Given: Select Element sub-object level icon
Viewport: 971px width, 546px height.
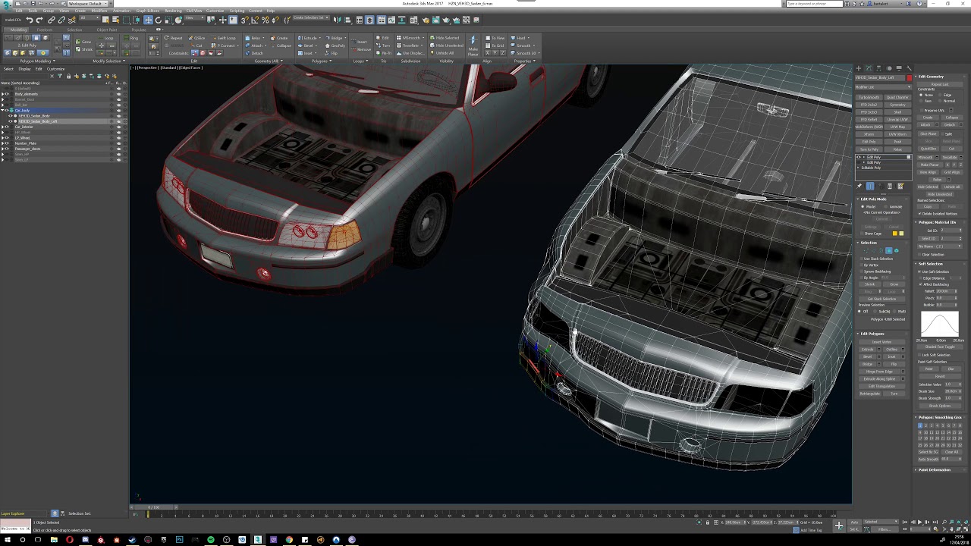Looking at the screenshot, I should 896,250.
